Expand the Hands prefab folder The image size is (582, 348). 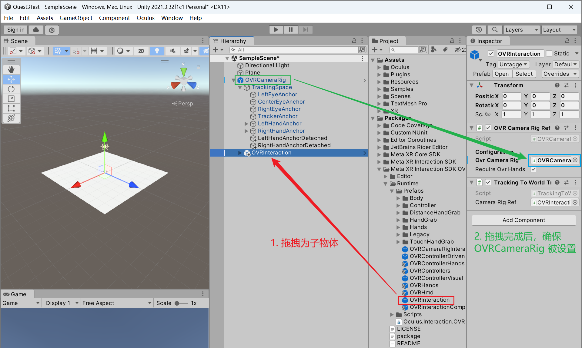[x=398, y=227]
